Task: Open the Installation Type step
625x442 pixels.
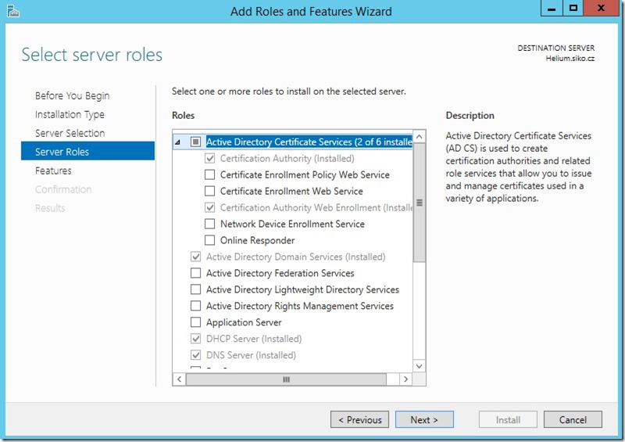Action: coord(70,114)
